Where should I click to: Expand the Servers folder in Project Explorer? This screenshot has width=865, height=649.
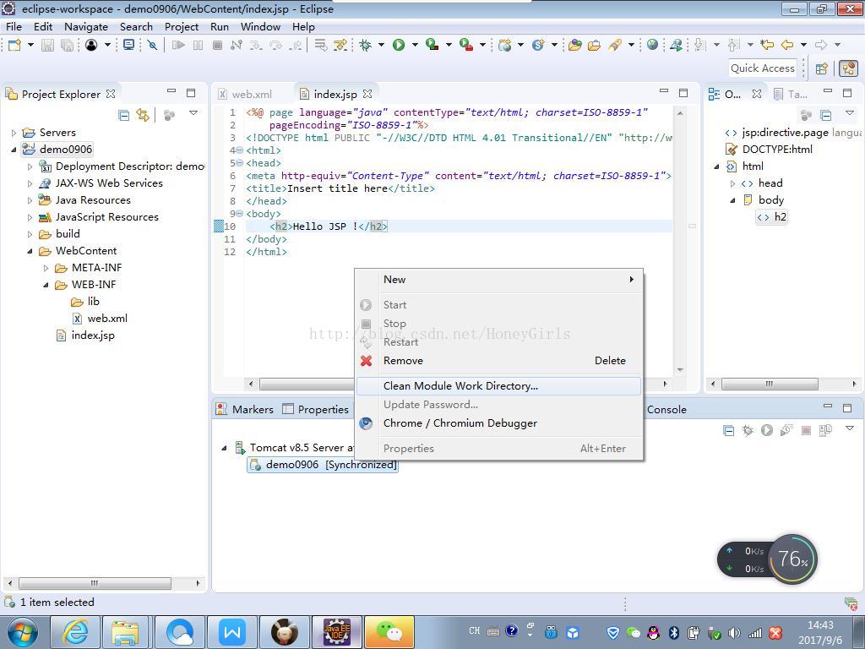pos(14,133)
